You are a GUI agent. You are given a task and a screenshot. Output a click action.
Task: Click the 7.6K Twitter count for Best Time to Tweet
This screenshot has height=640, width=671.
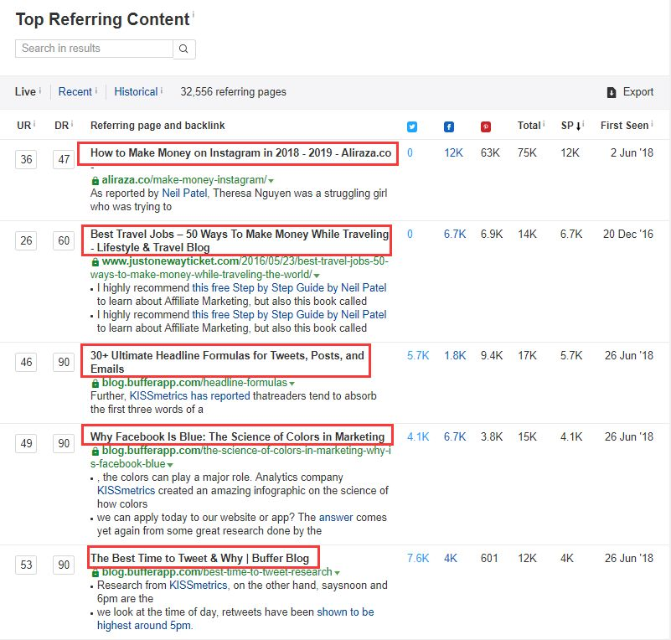[418, 559]
